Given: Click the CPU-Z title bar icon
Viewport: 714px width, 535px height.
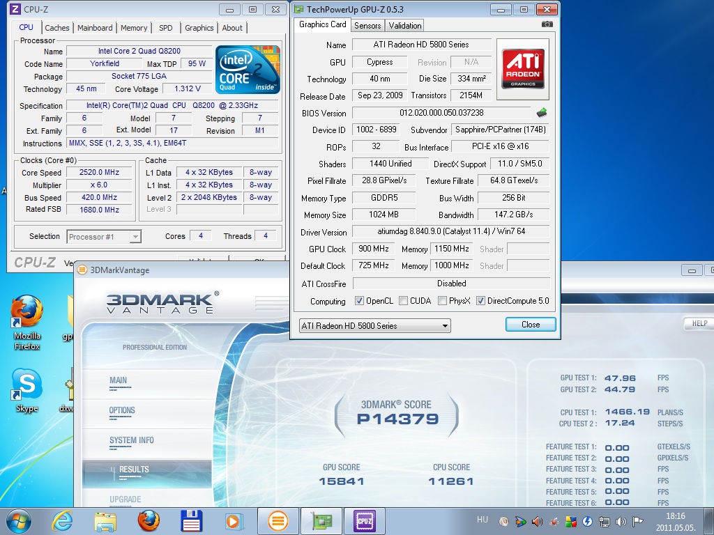Looking at the screenshot, I should click(15, 8).
